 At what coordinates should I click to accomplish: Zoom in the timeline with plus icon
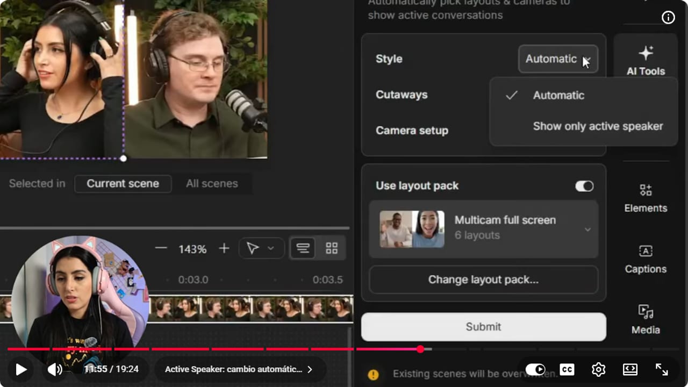pyautogui.click(x=224, y=248)
